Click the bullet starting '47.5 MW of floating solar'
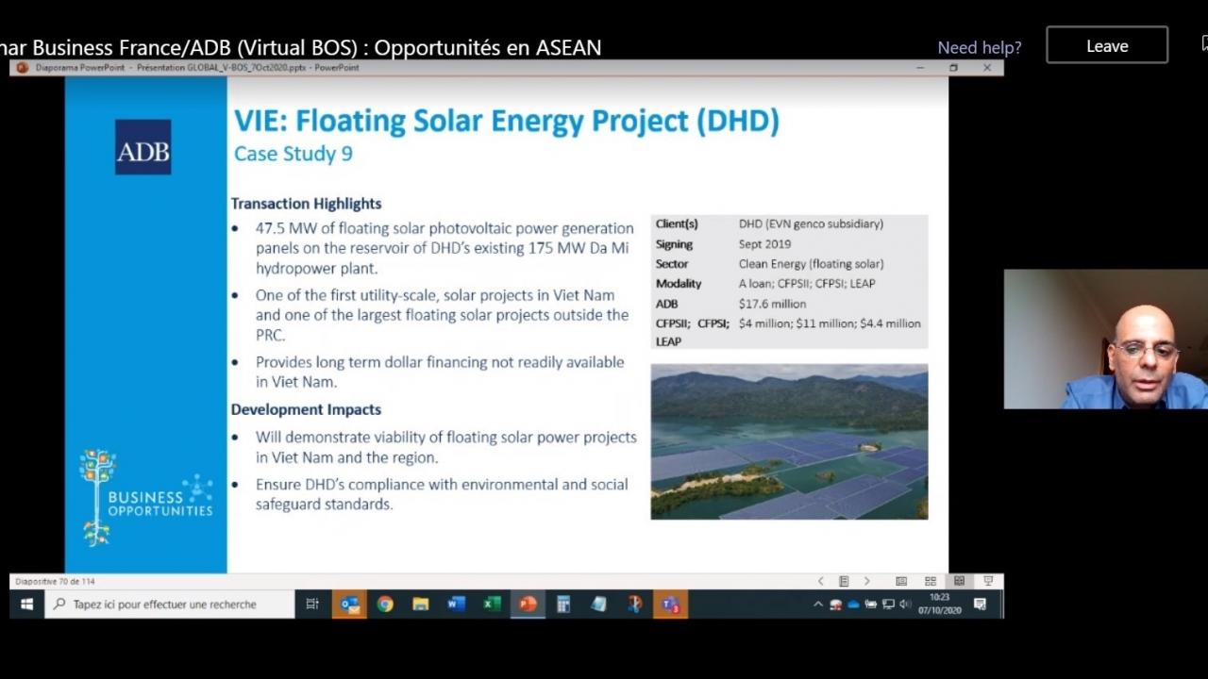This screenshot has width=1208, height=679. click(x=445, y=248)
